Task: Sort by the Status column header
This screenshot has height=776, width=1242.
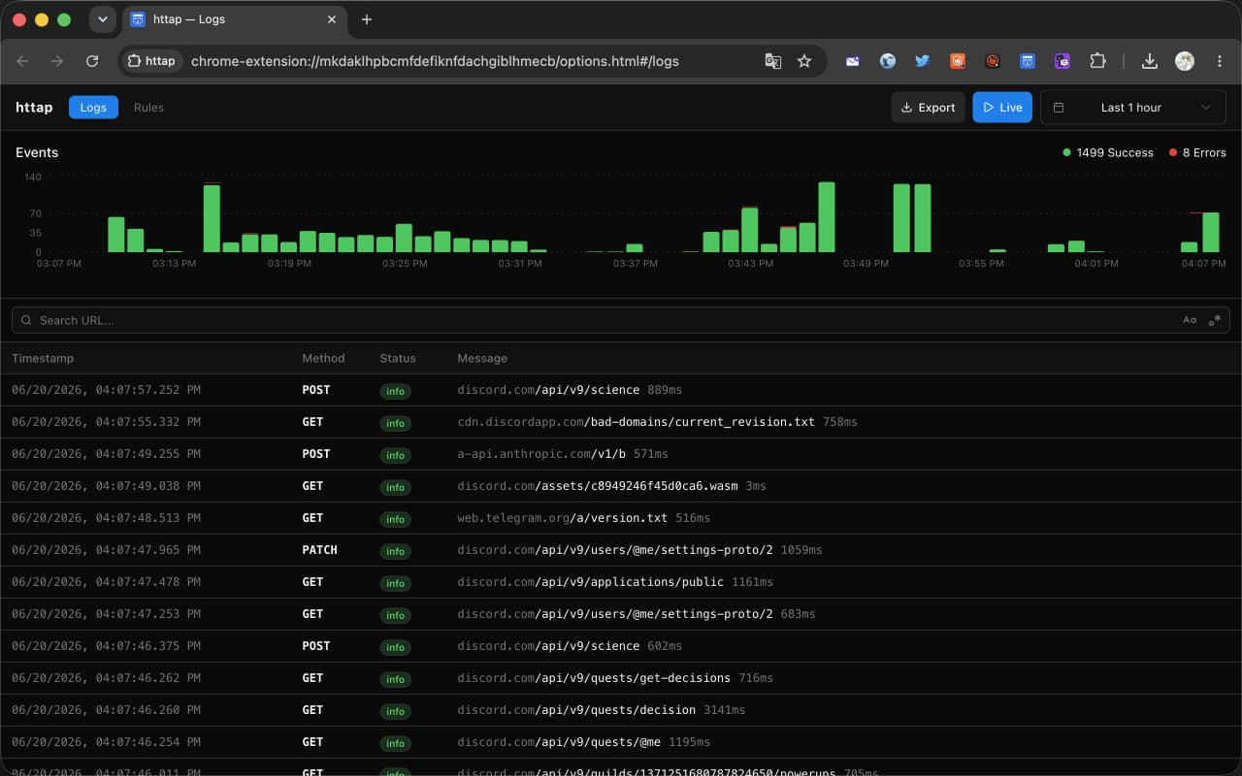Action: (398, 358)
